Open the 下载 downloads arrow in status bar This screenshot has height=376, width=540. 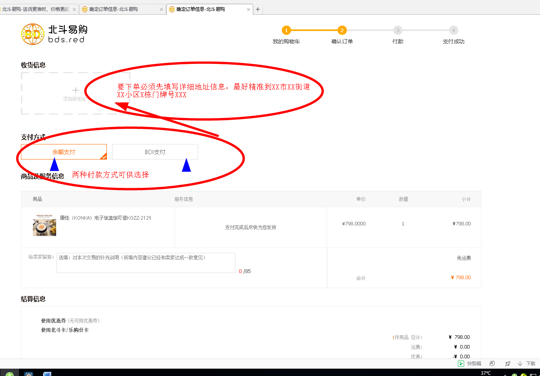pyautogui.click(x=520, y=364)
